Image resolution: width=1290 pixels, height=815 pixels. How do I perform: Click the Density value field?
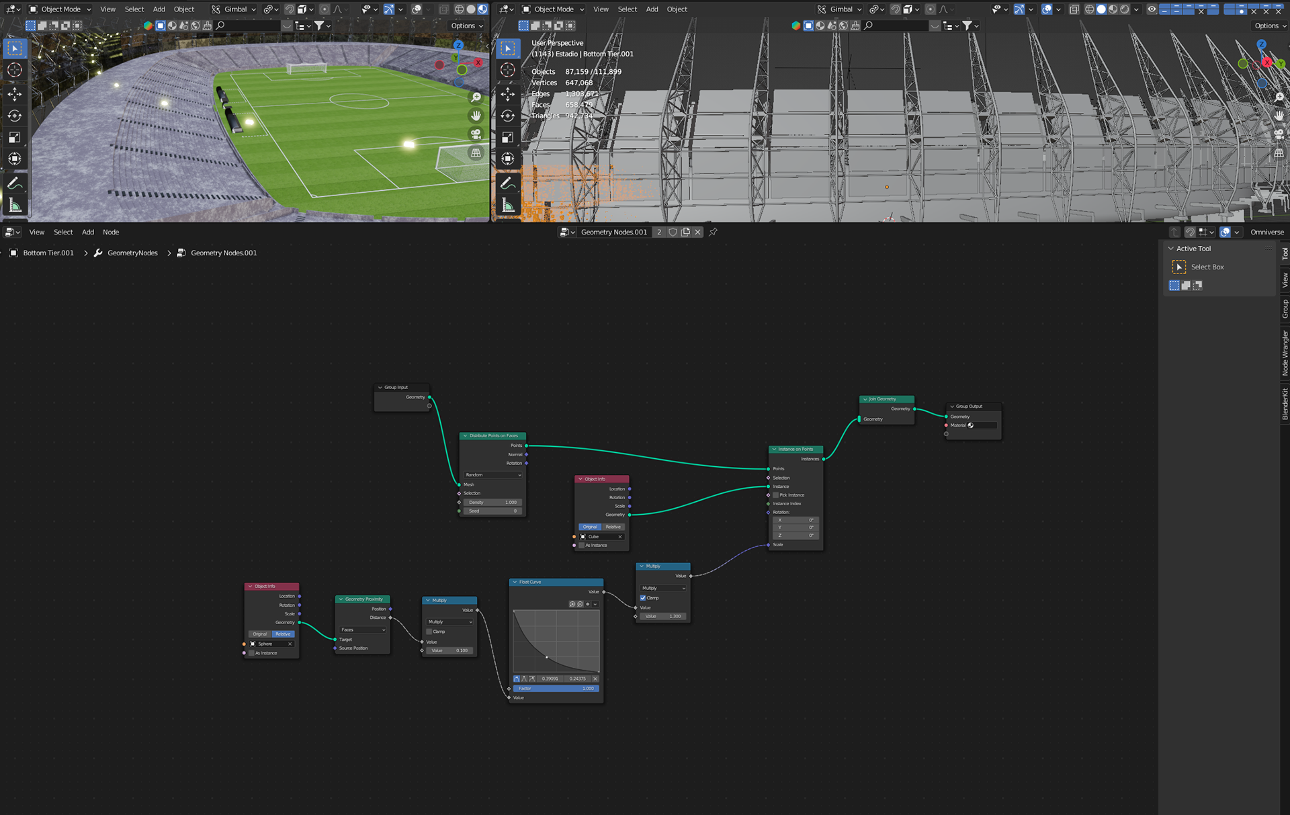(492, 503)
